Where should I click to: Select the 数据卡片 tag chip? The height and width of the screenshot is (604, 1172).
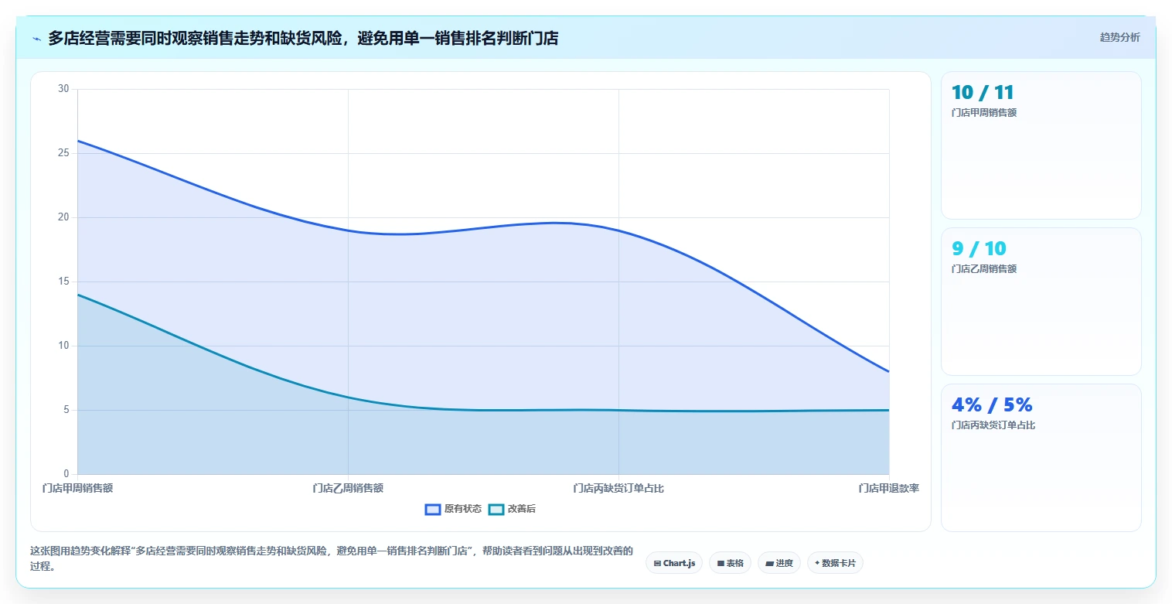click(x=835, y=563)
